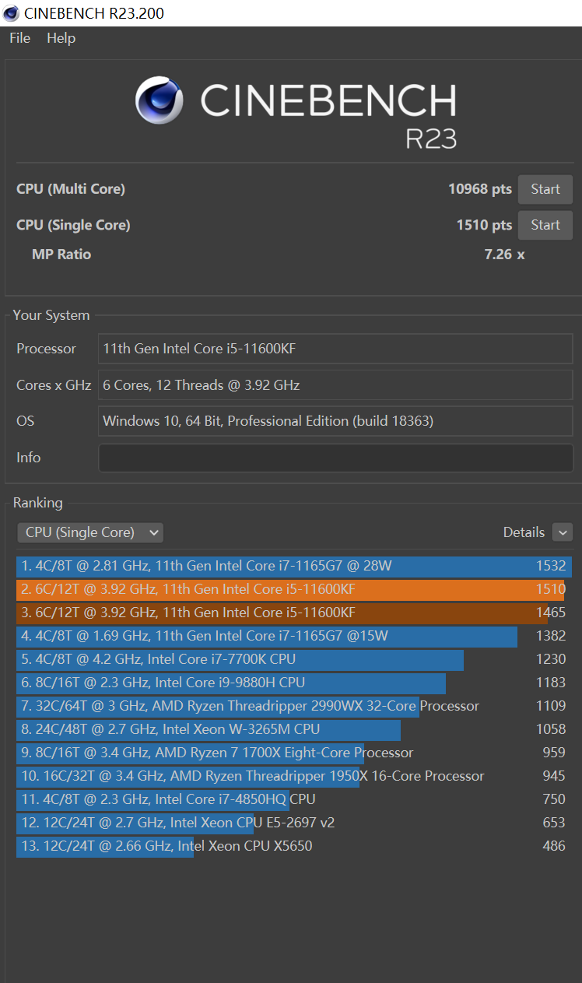
Task: Open the Help menu
Action: coord(61,38)
